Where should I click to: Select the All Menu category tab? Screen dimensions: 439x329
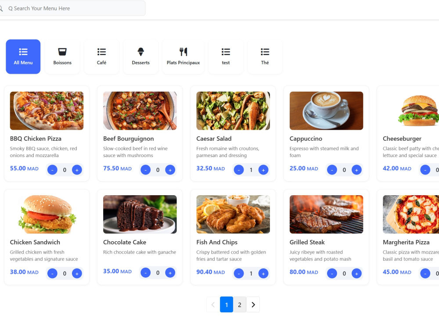tap(23, 57)
